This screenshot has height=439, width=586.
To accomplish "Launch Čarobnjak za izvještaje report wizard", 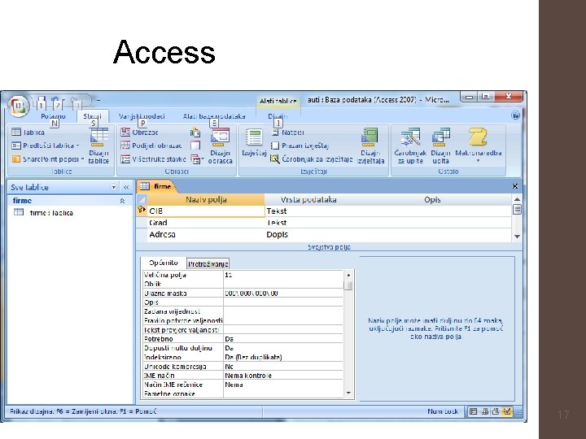I will click(312, 159).
